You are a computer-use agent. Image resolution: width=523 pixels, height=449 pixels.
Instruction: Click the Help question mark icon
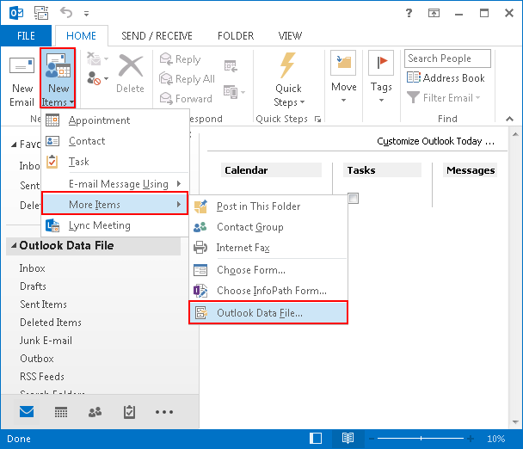(409, 13)
